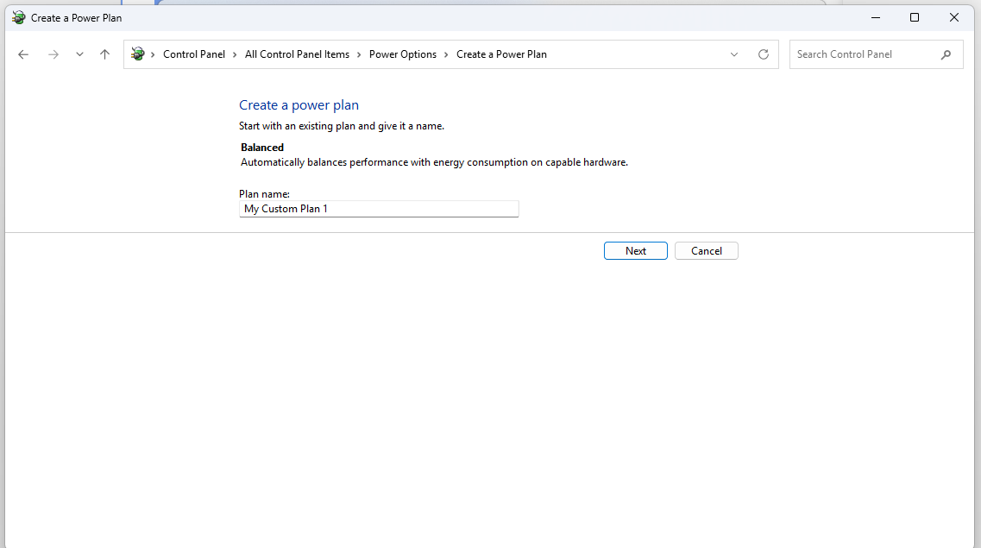Click the Forward navigation arrow
The width and height of the screenshot is (981, 548).
tap(53, 54)
